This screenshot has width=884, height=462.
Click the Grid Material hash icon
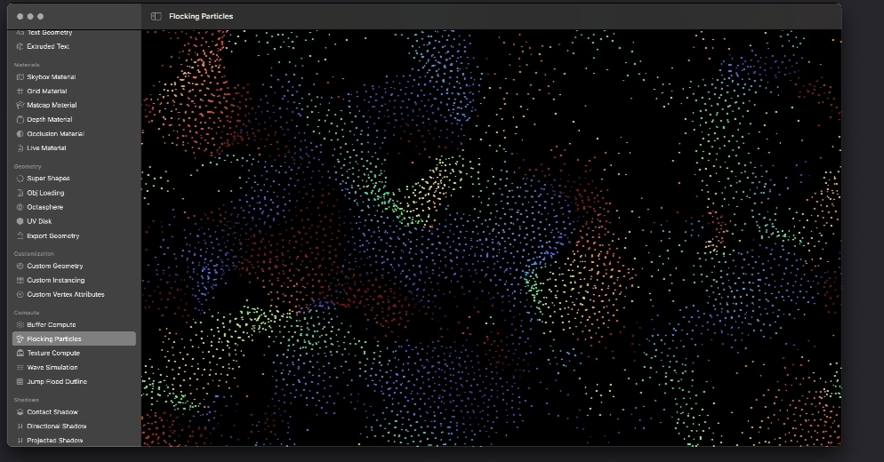click(20, 92)
